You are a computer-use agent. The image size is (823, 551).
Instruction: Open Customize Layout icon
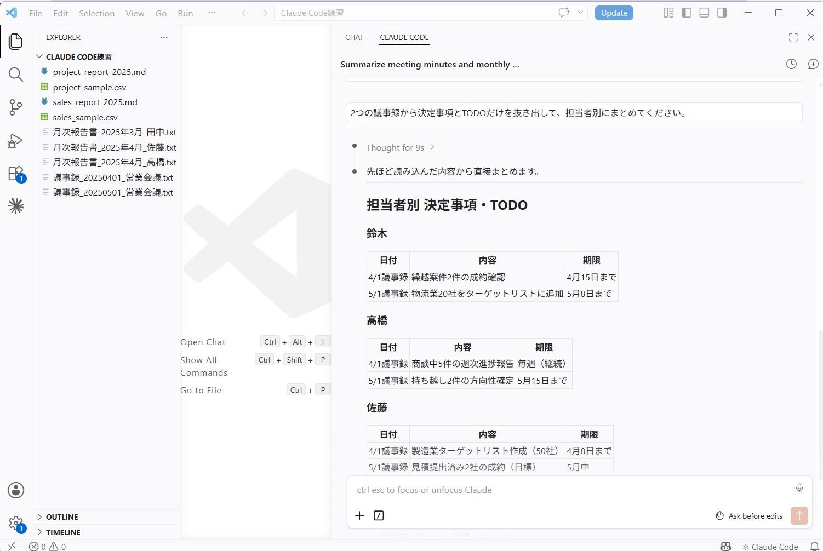(x=668, y=13)
